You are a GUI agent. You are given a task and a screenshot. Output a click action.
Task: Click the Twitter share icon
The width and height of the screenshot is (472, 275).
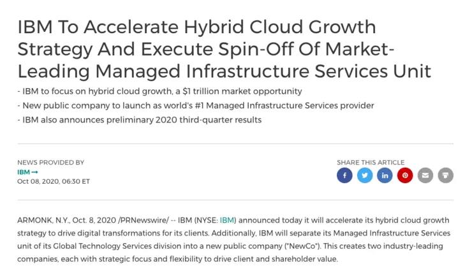pyautogui.click(x=365, y=175)
